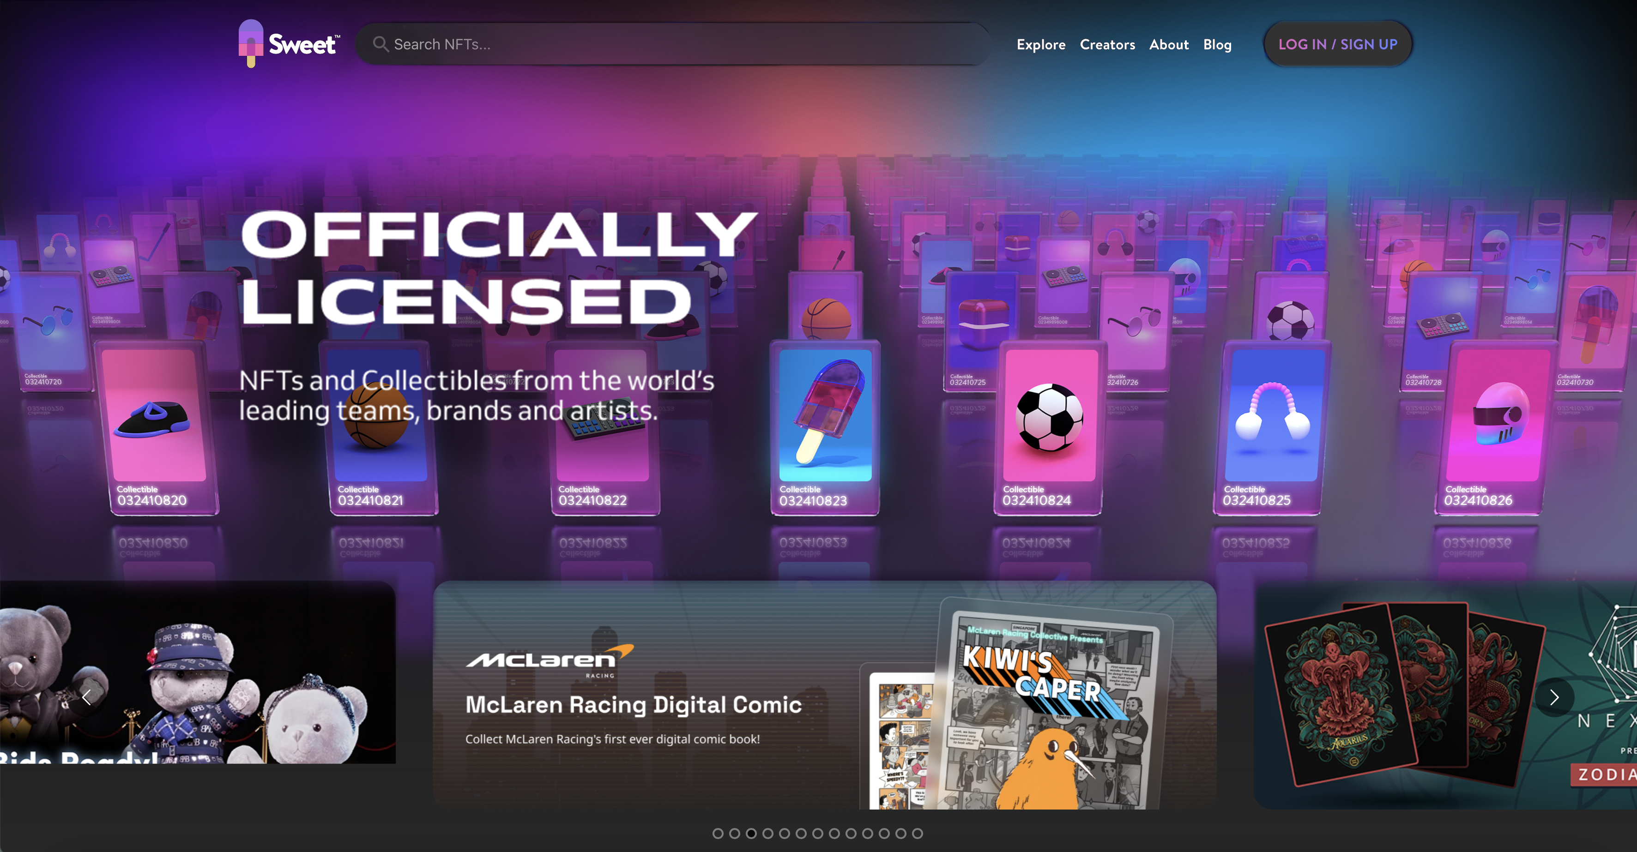Image resolution: width=1637 pixels, height=852 pixels.
Task: Click the magnifying glass search icon
Action: click(x=380, y=44)
